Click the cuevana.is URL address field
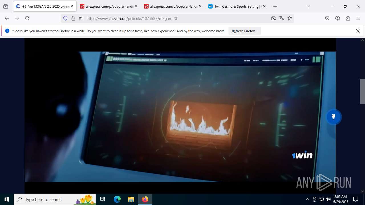365x205 pixels. click(x=177, y=18)
